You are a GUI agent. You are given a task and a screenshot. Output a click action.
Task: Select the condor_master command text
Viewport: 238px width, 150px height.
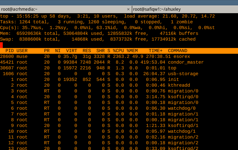coord(186,62)
